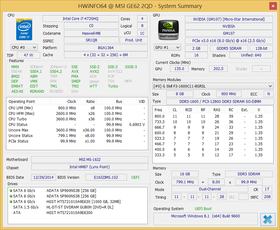Click the ECC value N field
The height and width of the screenshot is (230, 280).
click(269, 94)
